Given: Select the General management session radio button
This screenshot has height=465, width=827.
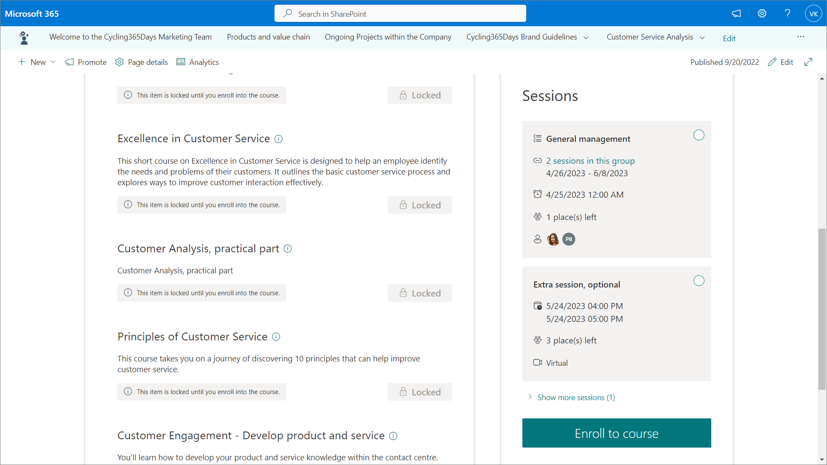Looking at the screenshot, I should [699, 135].
